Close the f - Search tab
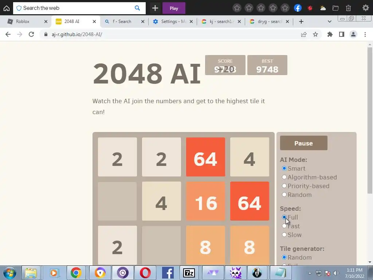 (143, 22)
